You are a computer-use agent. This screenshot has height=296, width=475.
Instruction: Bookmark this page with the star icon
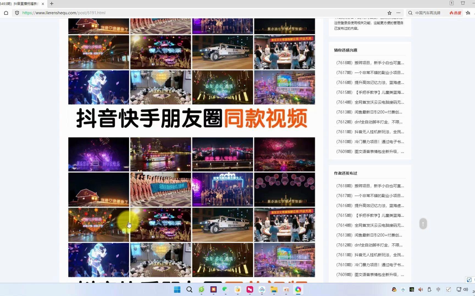coord(390,13)
